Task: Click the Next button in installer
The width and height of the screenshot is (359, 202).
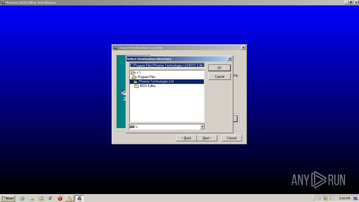Action: pyautogui.click(x=207, y=138)
